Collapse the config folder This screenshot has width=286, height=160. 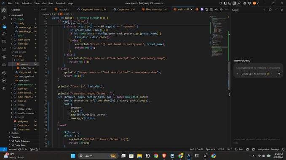tap(24, 23)
